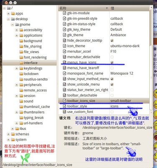Click the typing_break folder icon
The height and width of the screenshot is (168, 157).
[21, 118]
